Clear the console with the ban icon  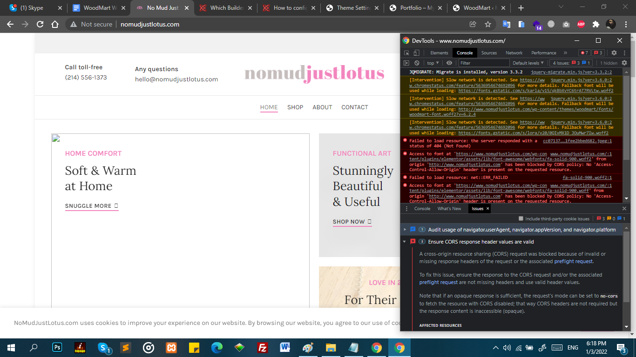pyautogui.click(x=417, y=63)
